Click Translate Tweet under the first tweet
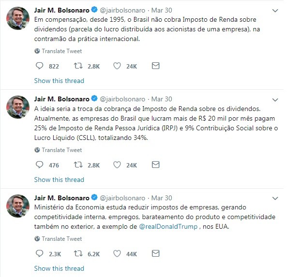Screen dimensions: 300x277 coord(61,51)
